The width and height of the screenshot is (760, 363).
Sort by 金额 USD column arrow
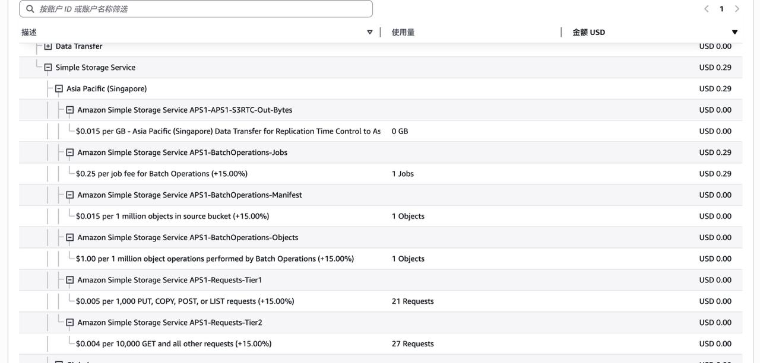734,32
